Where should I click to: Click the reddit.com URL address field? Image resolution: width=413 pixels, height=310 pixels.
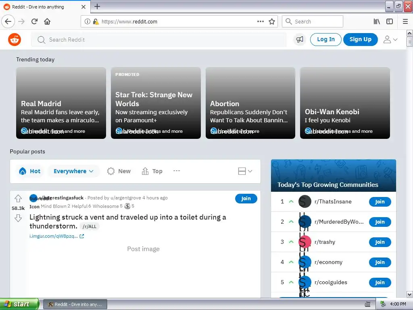pos(179,21)
